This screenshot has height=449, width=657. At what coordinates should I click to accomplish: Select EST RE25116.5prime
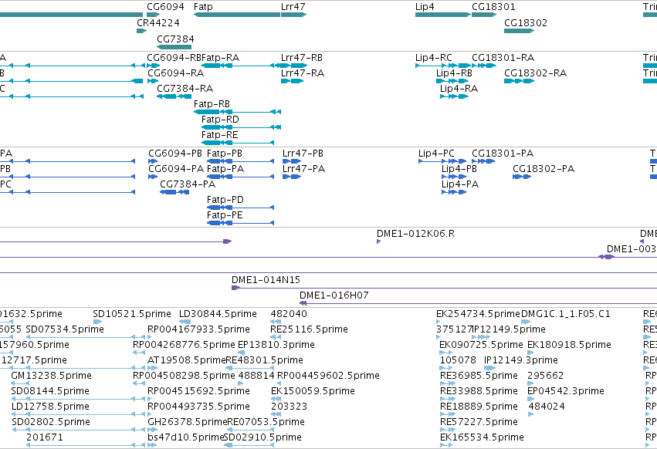pyautogui.click(x=309, y=329)
